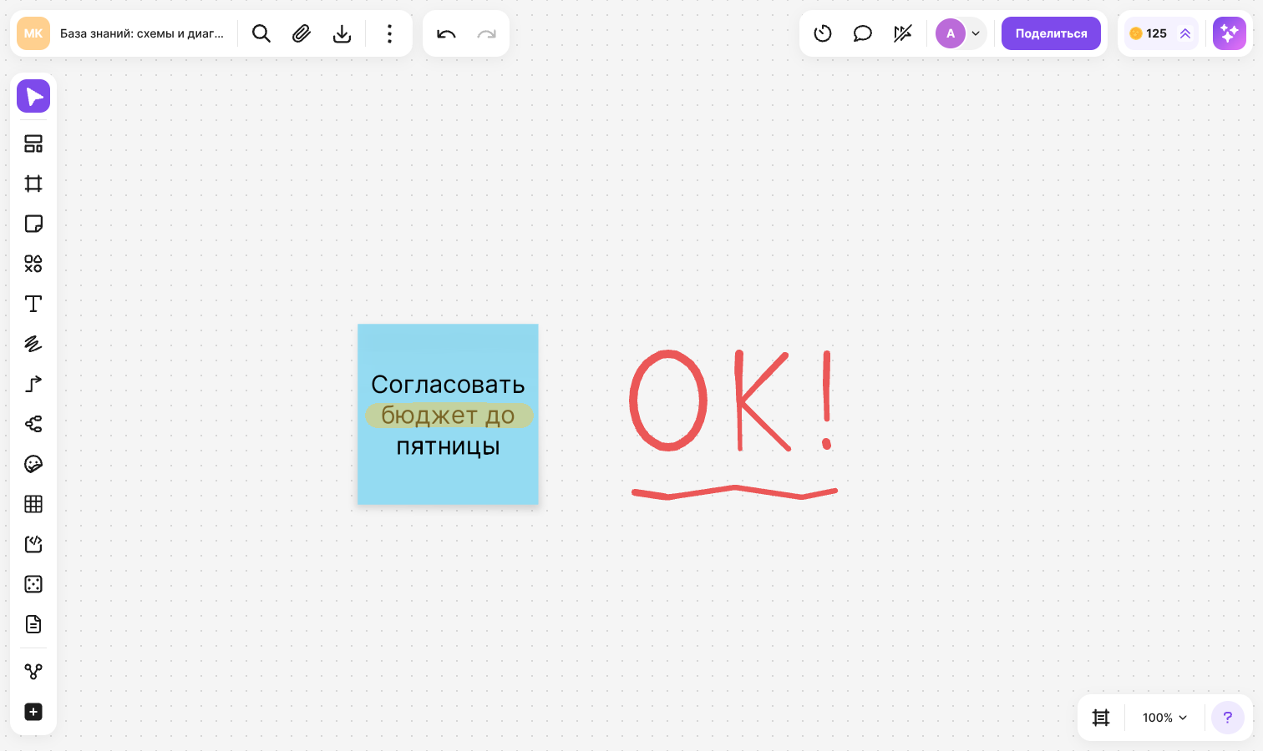Choose the Text tool in sidebar
The width and height of the screenshot is (1263, 751).
point(33,304)
